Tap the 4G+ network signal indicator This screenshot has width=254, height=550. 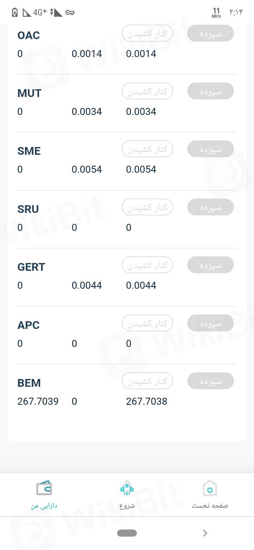(x=40, y=13)
